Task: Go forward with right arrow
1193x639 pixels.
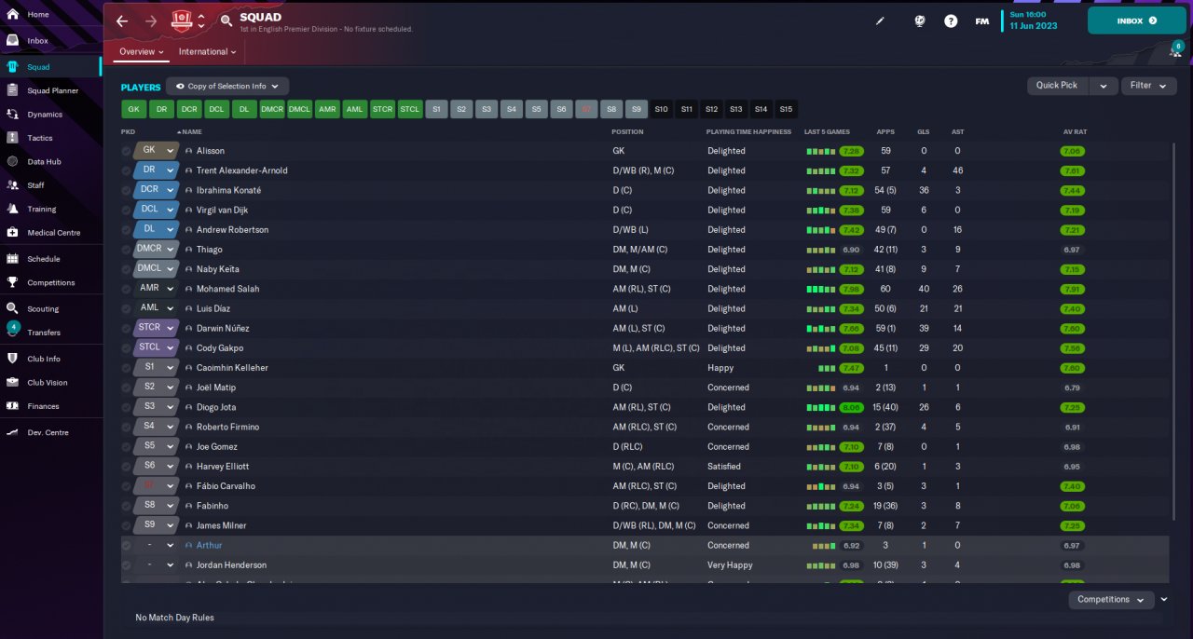Action: click(151, 20)
